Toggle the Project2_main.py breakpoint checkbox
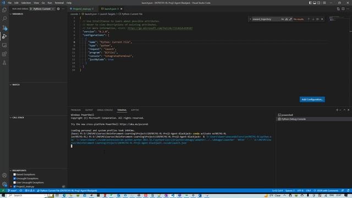This screenshot has width=352, height=198. (x=15, y=186)
